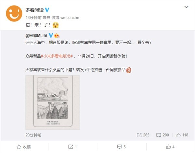
Task: Open comments on this post showing 5
Action: [121, 147]
